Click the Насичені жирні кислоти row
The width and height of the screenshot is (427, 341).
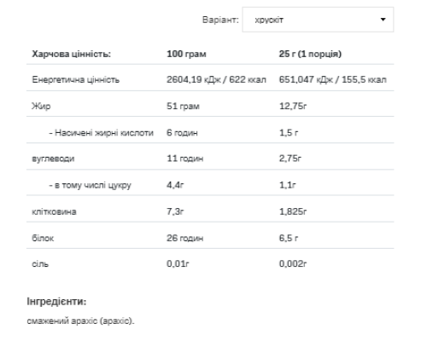pyautogui.click(x=210, y=132)
